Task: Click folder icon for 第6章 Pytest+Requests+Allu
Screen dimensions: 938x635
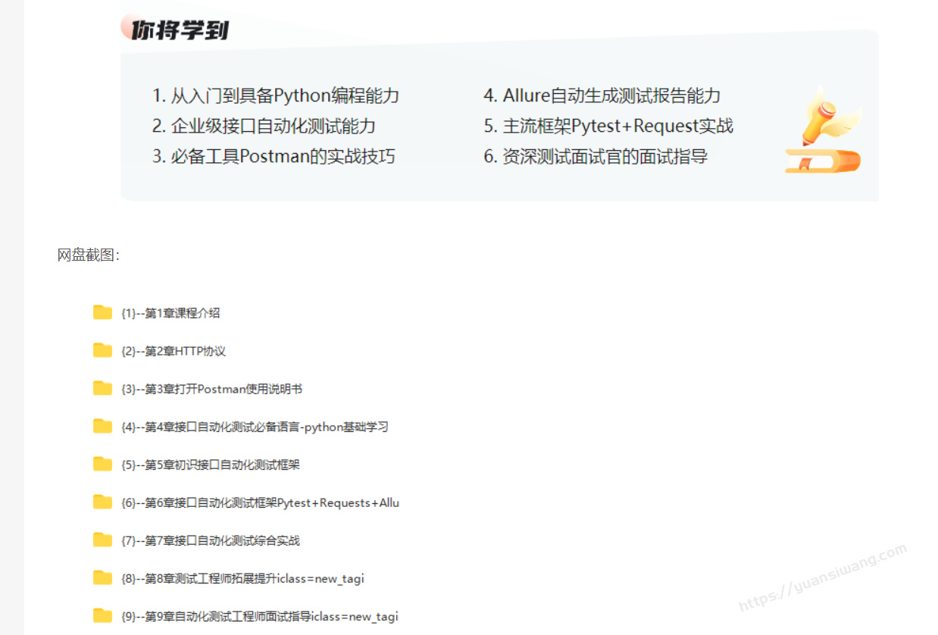Action: coord(102,502)
